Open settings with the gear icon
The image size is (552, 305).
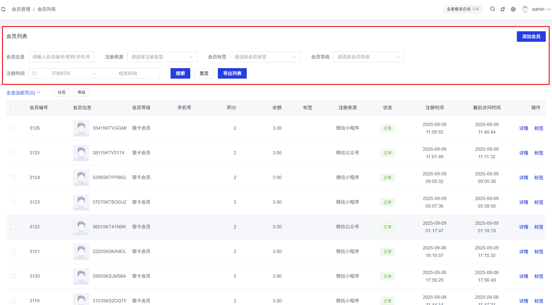(513, 9)
